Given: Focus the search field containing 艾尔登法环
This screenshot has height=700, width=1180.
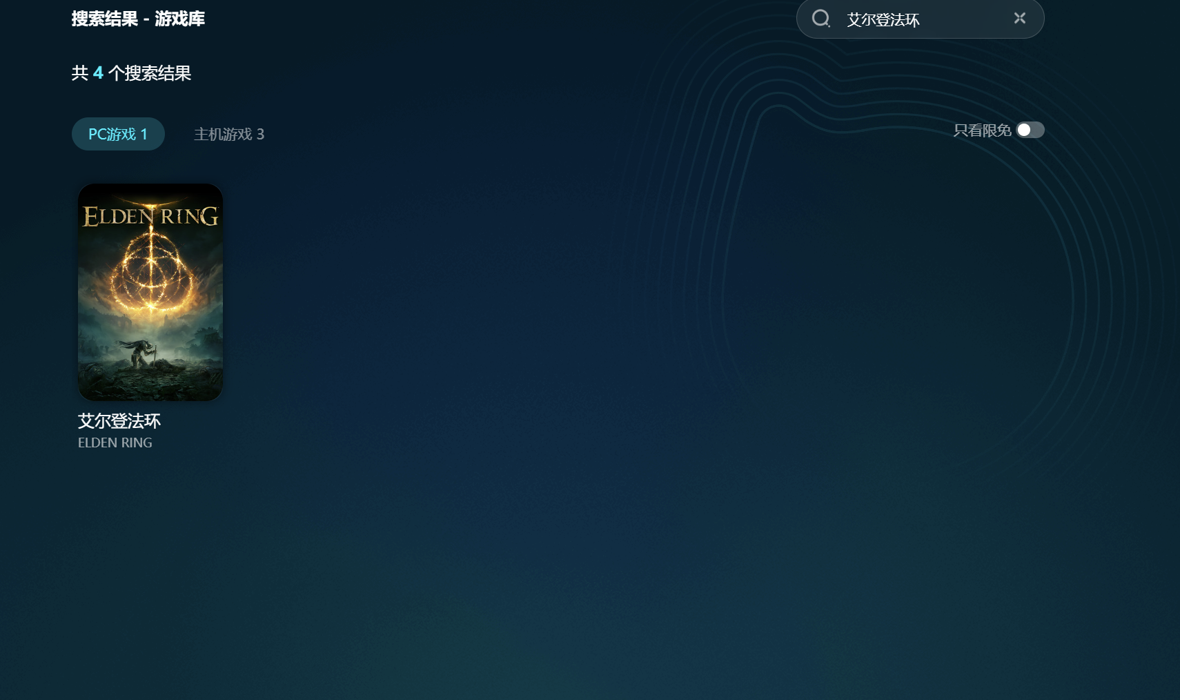Looking at the screenshot, I should click(920, 19).
